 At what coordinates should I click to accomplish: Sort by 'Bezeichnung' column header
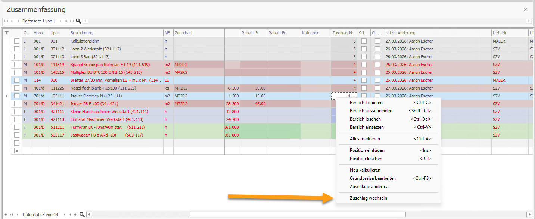116,33
